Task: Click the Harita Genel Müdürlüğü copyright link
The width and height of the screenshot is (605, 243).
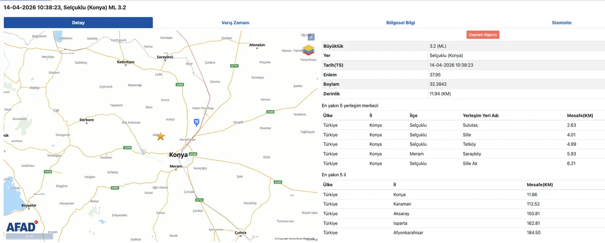Action: (x=295, y=239)
